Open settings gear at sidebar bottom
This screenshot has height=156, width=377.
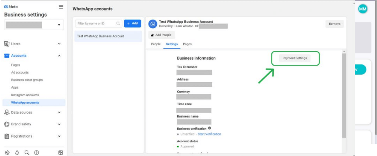(7, 152)
